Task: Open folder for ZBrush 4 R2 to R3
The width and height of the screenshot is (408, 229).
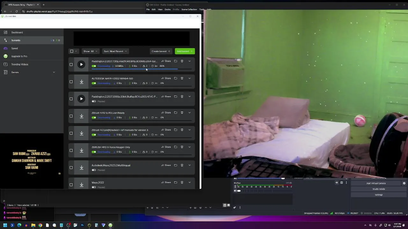Action: [175, 113]
